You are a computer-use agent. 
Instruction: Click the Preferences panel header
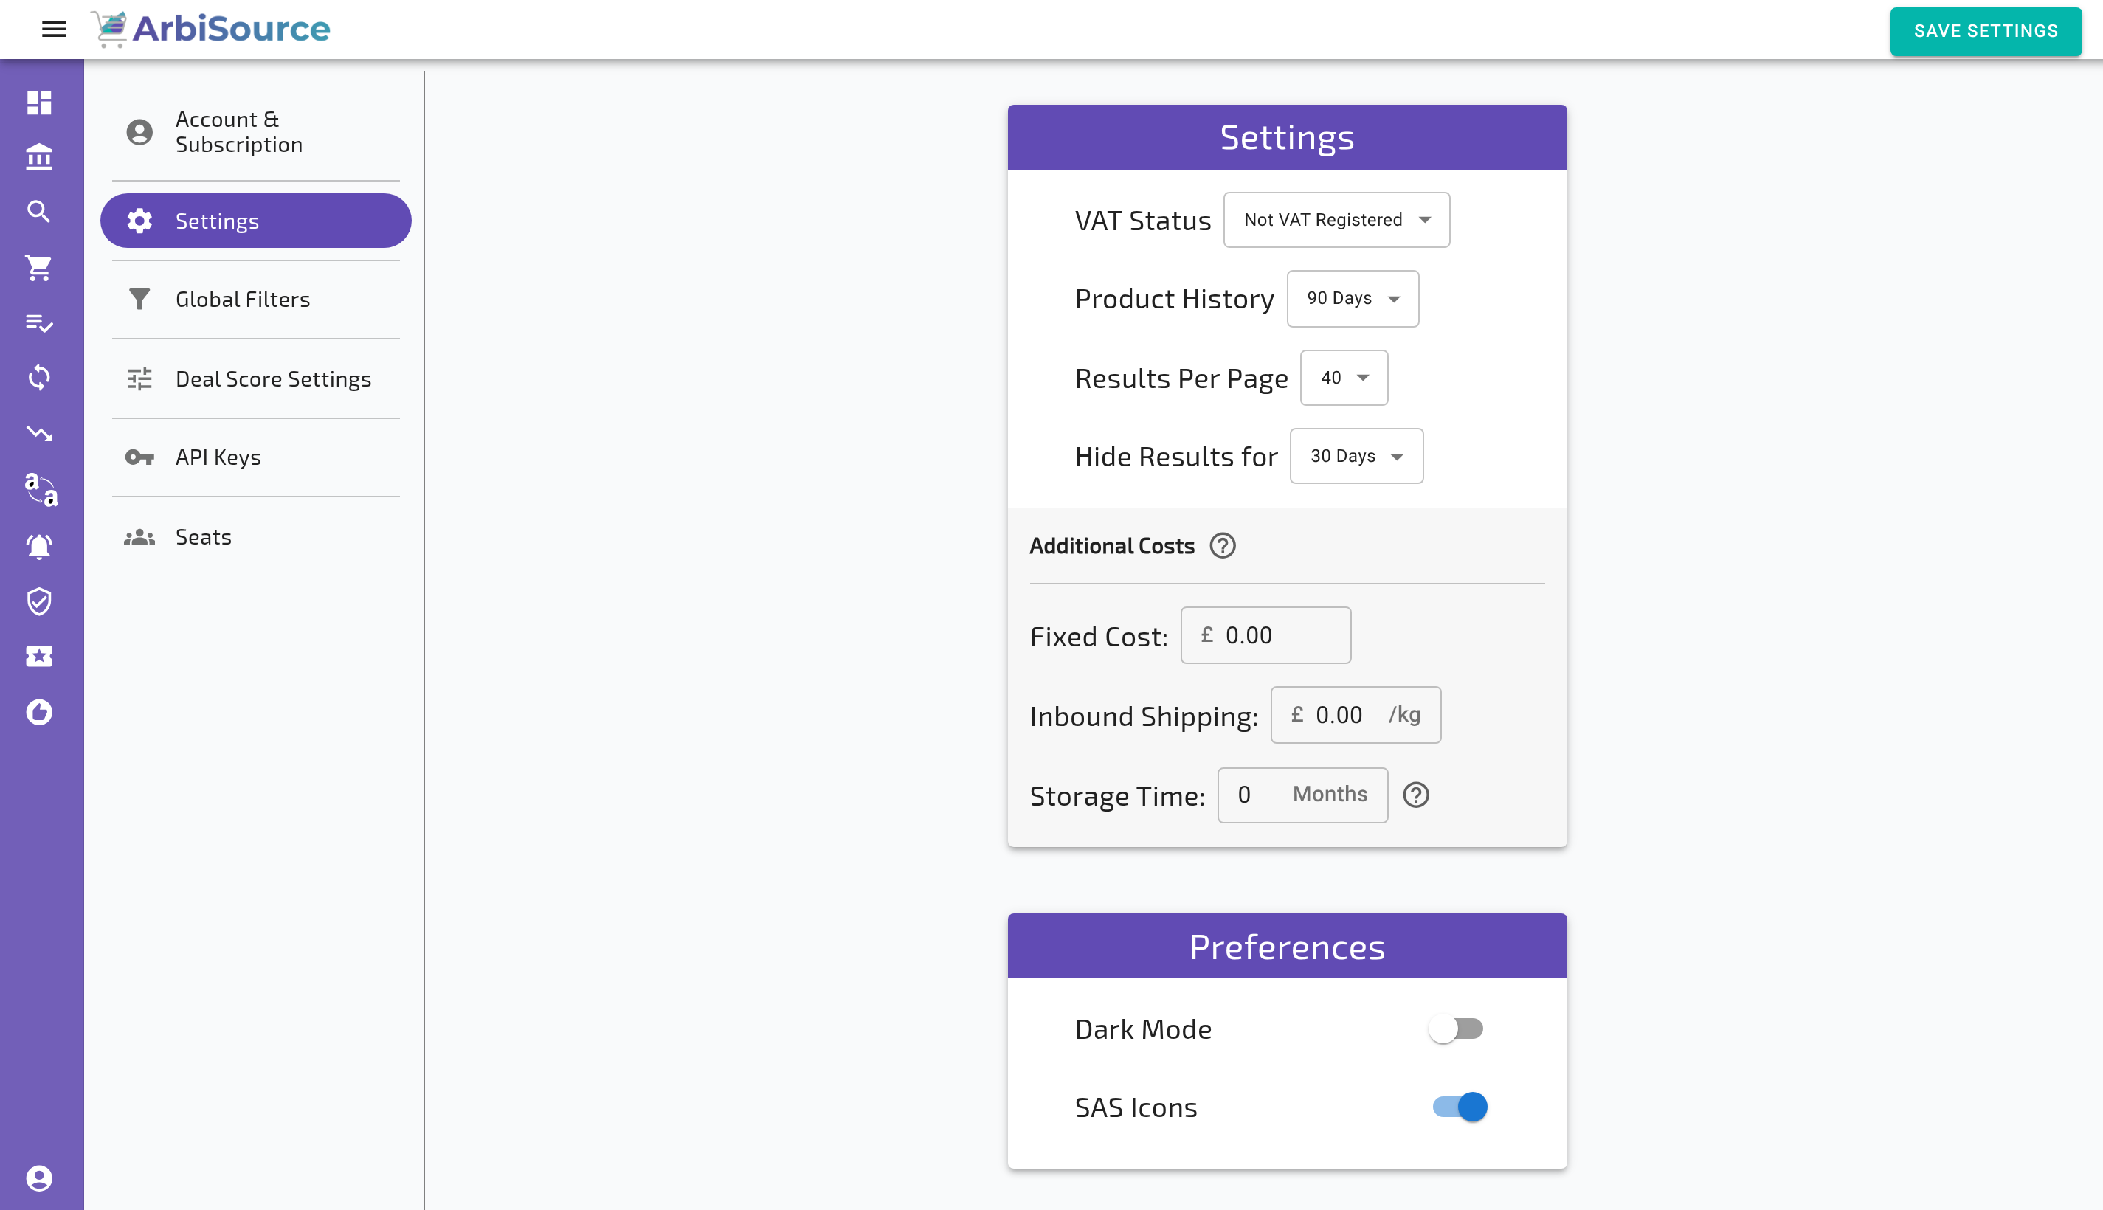tap(1286, 947)
